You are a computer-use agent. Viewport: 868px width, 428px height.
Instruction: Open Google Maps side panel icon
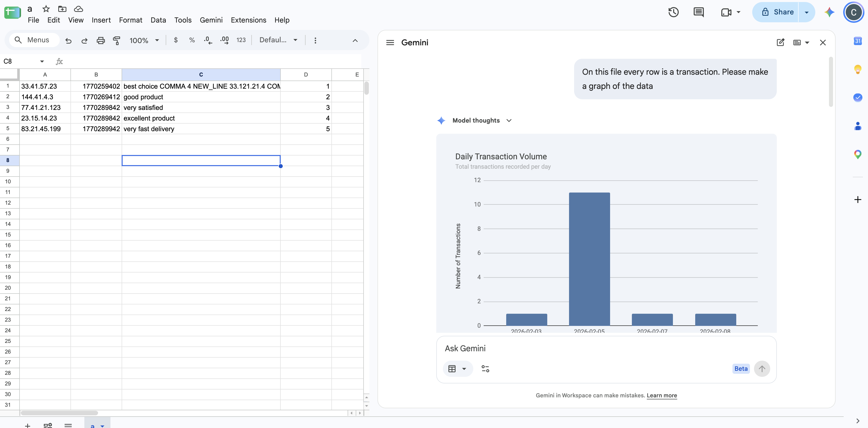coord(858,154)
